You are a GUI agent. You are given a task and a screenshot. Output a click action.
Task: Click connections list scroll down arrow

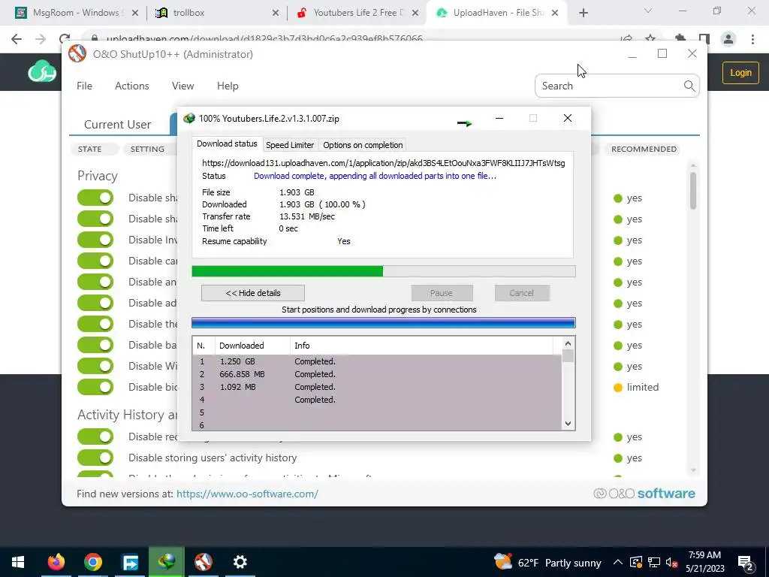568,424
